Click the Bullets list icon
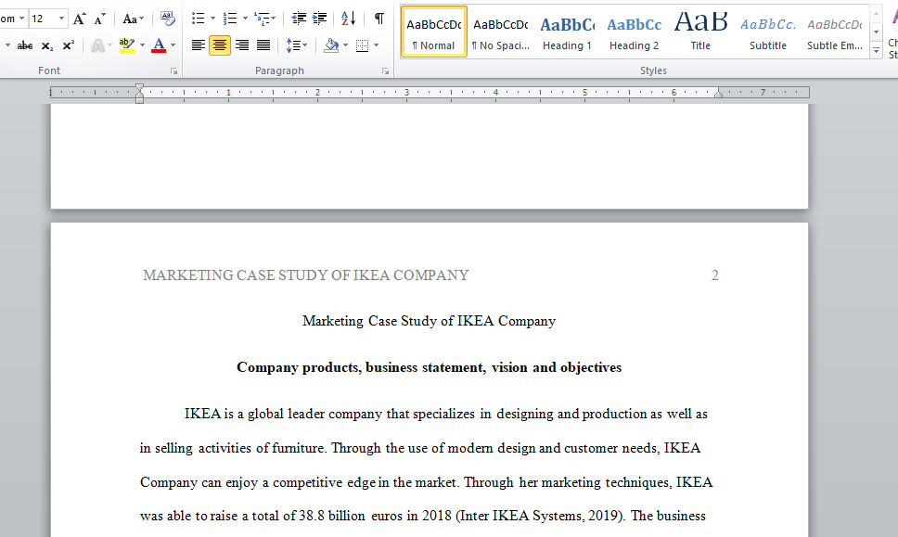Viewport: 898px width, 537px height. [x=199, y=19]
